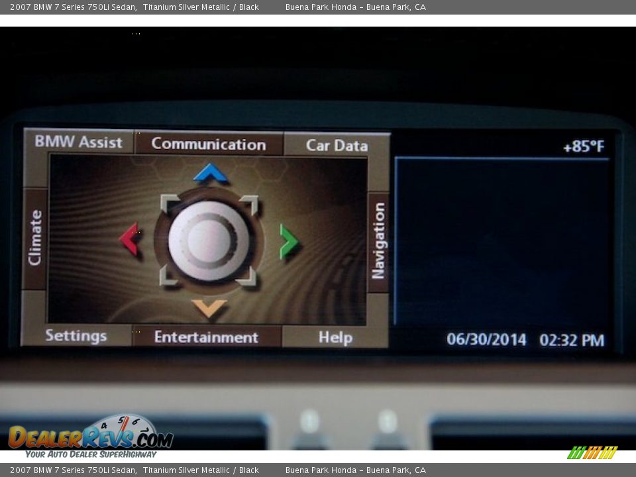Image resolution: width=636 pixels, height=477 pixels.
Task: Click the empty blue assistance window
Action: (502, 242)
